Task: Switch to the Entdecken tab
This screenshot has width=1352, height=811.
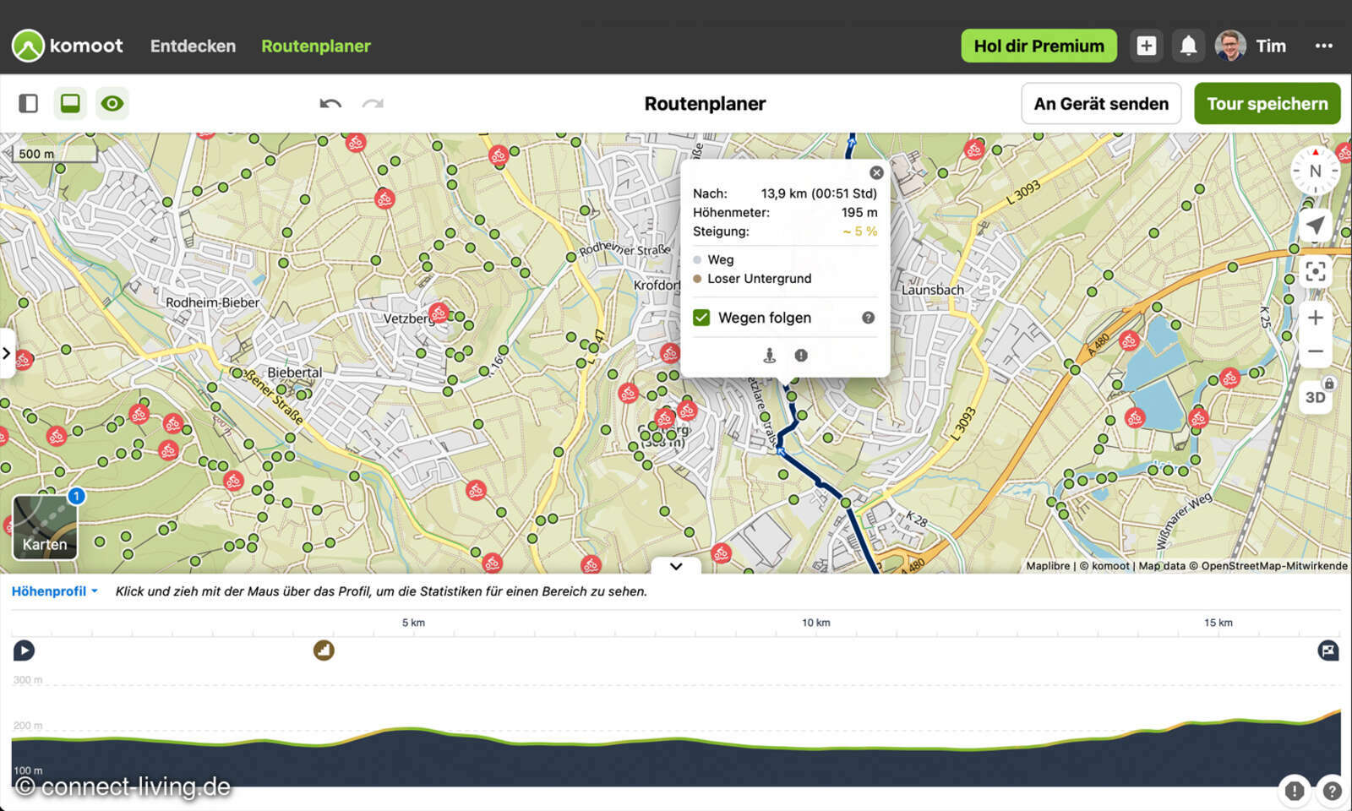Action: pyautogui.click(x=193, y=46)
